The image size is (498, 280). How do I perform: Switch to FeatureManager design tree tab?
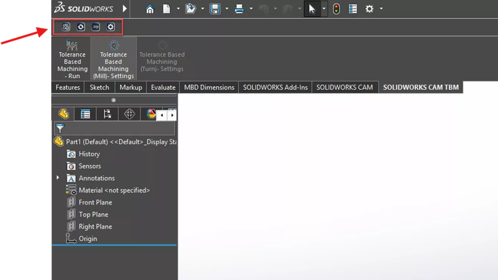64,114
